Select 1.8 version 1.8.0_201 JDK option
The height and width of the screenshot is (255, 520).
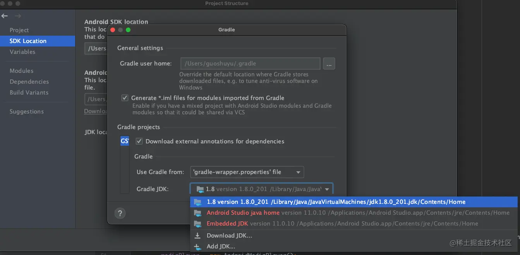pos(354,202)
